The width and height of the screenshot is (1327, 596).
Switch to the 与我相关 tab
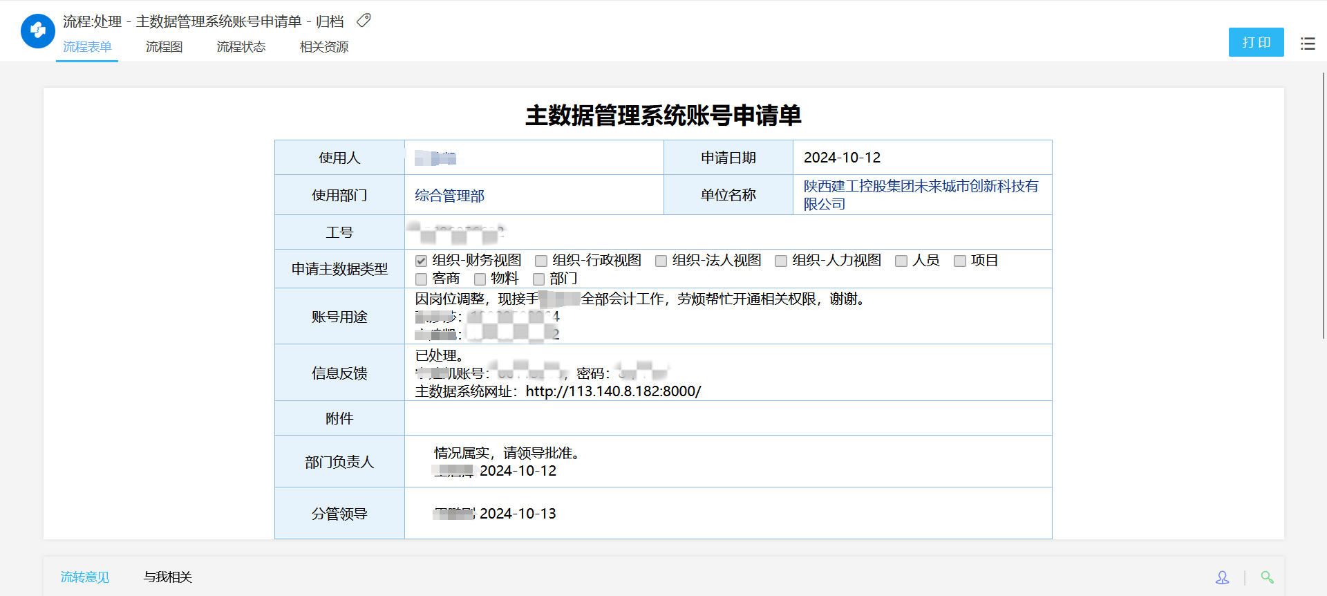tap(167, 577)
